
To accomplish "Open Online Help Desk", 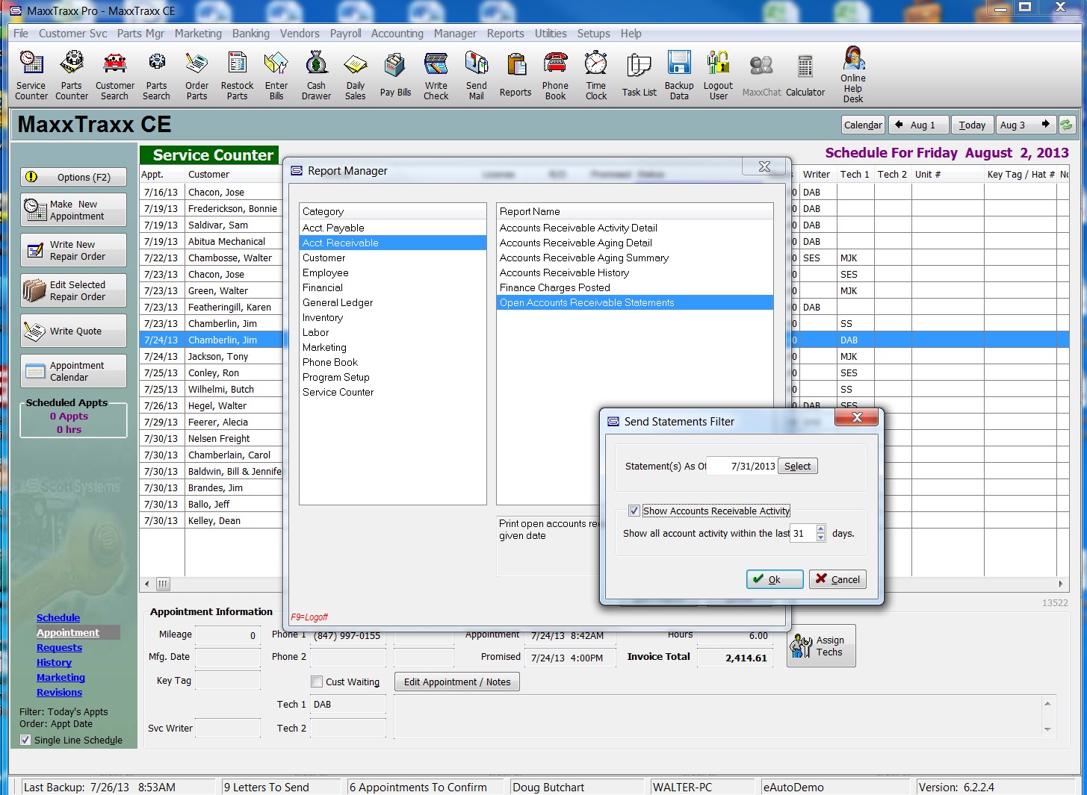I will (x=853, y=75).
